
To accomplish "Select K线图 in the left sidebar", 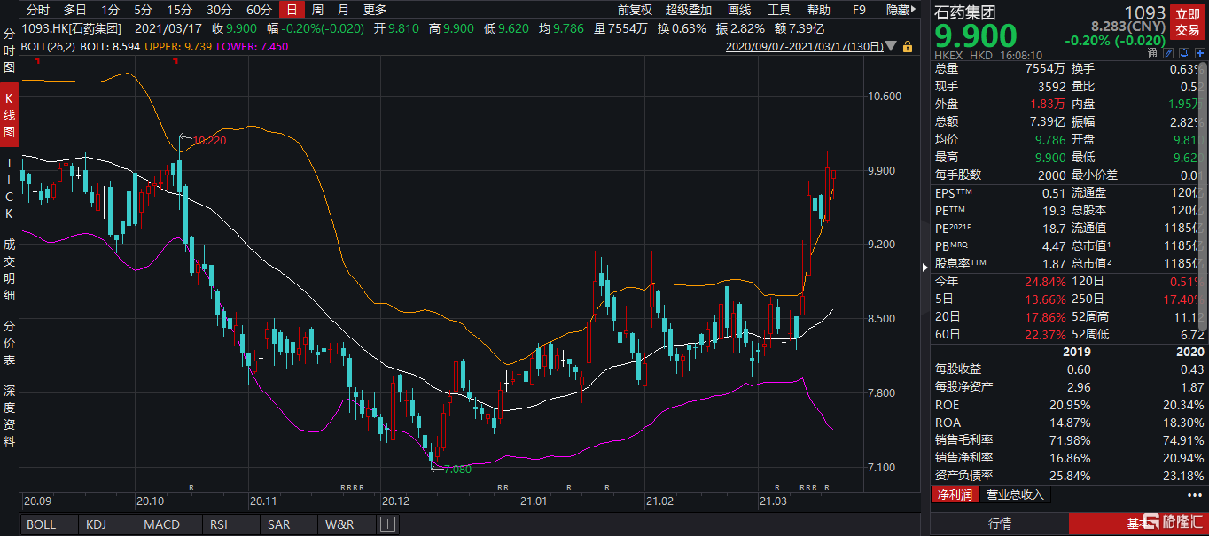I will tap(9, 115).
